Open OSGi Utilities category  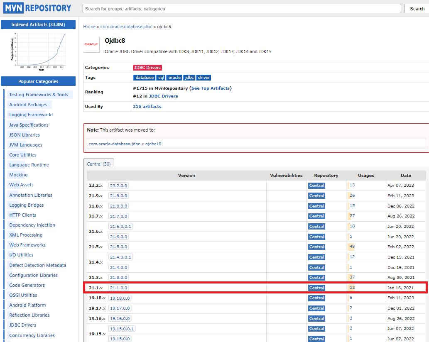tap(23, 295)
